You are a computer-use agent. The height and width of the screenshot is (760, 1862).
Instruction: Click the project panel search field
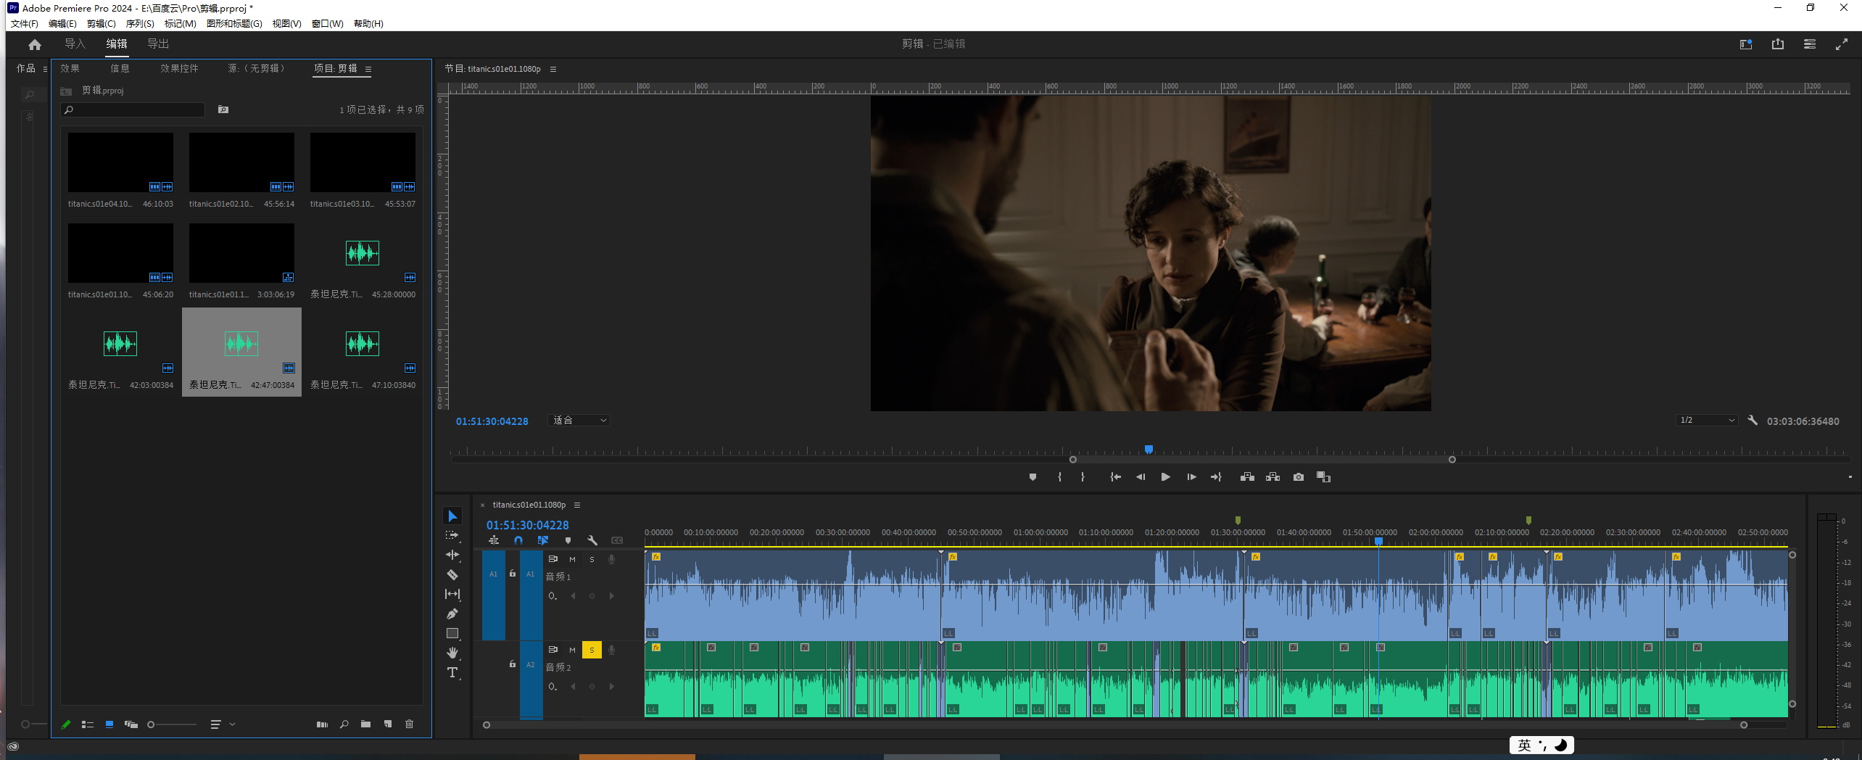(134, 110)
